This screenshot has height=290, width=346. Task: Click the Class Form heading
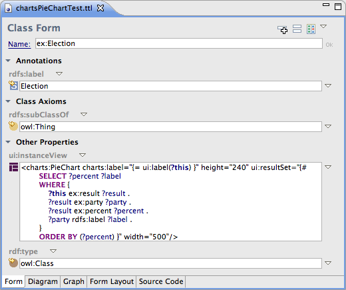point(34,28)
